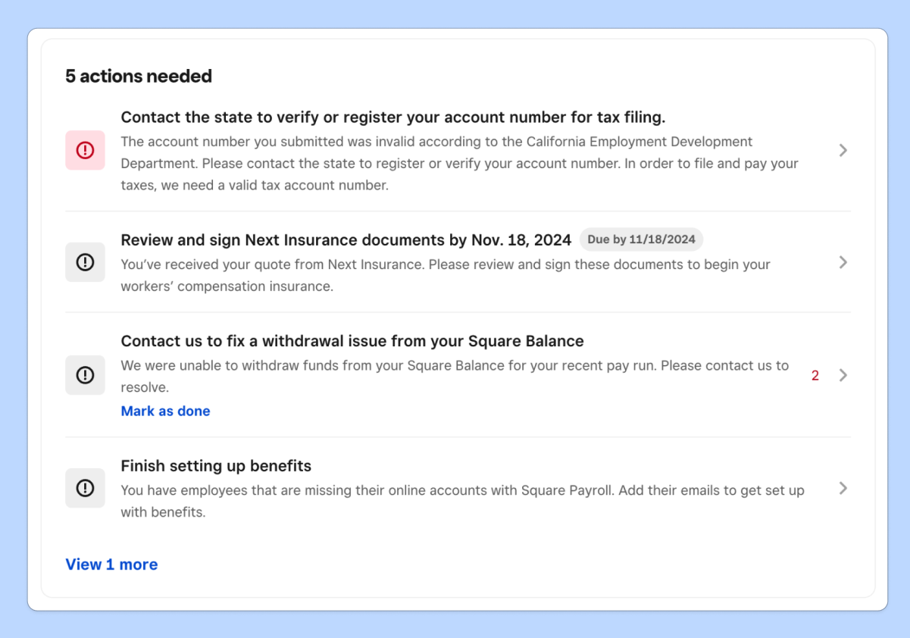Click the warning icon on the withdrawal issue action
Viewport: 910px width, 638px height.
coord(85,375)
